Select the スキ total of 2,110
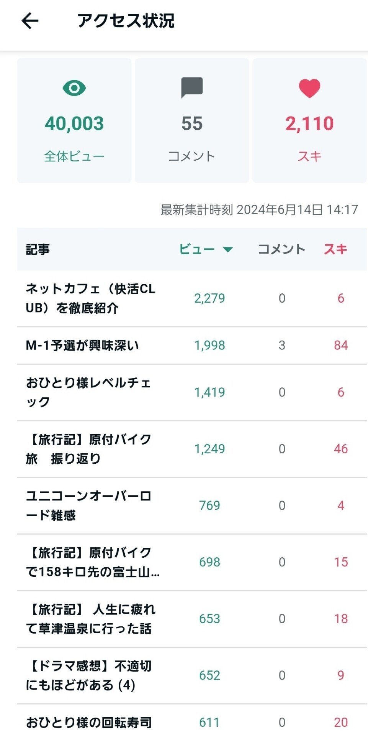Screen dimensions: 368x736 coord(309,123)
